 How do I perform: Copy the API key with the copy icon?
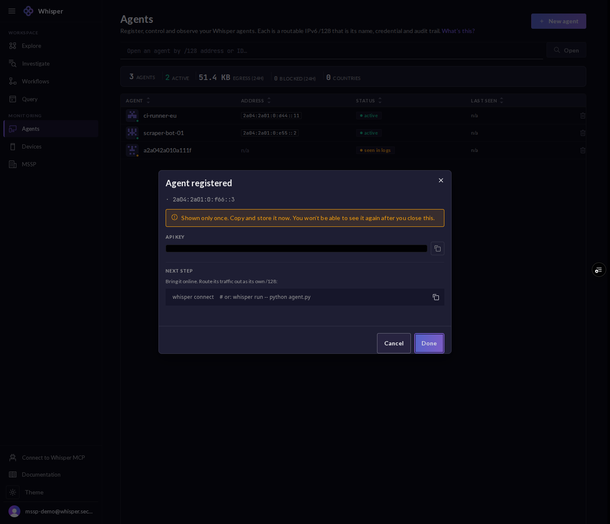click(x=438, y=248)
